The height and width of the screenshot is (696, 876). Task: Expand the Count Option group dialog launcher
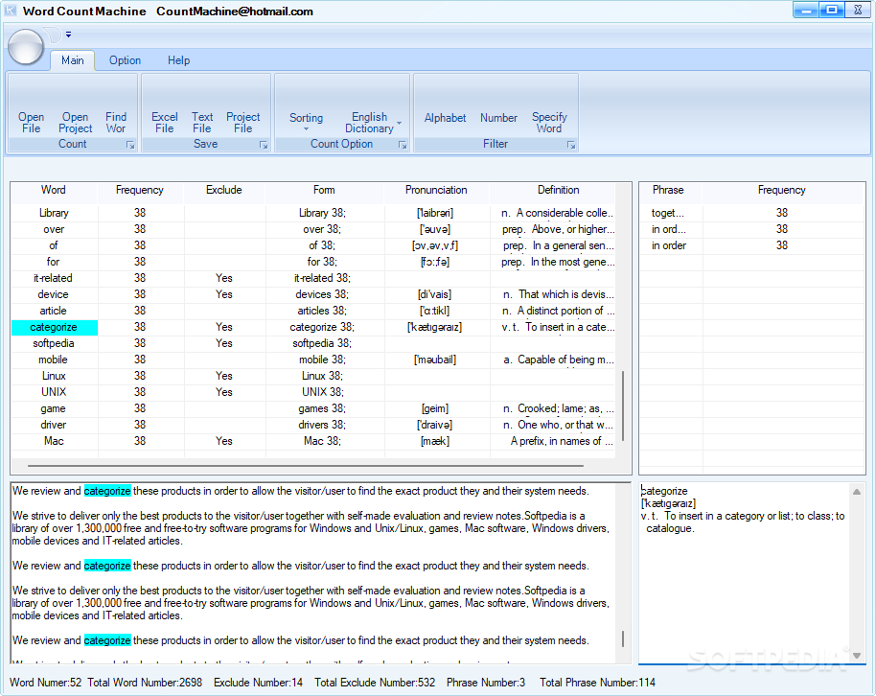(x=403, y=145)
